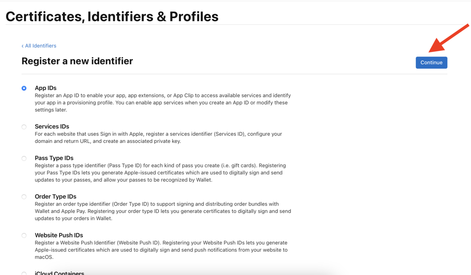Screen dimensions: 471x275
Task: Click the Services IDs description paragraph
Action: pyautogui.click(x=158, y=137)
